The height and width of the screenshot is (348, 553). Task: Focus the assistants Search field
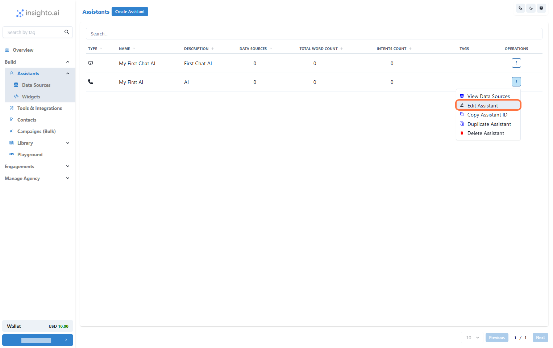[x=314, y=34]
